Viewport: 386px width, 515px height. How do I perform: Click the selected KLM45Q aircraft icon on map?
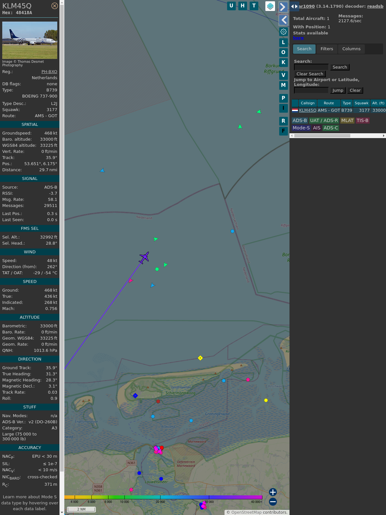144,257
